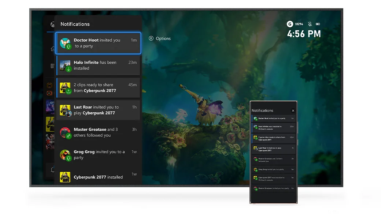This screenshot has width=381, height=214.
Task: Tap the Halo Infinite installed notification on phone
Action: tap(274, 128)
